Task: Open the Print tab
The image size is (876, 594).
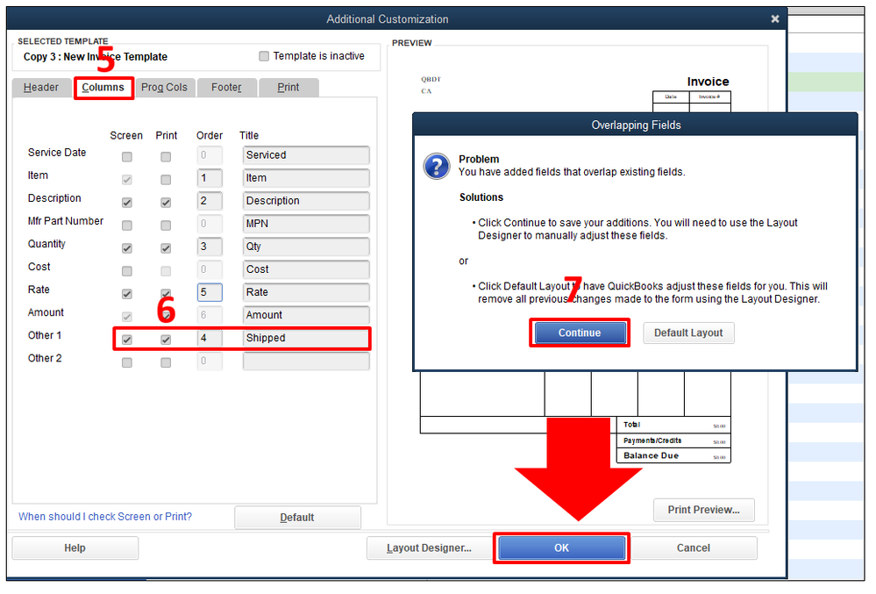Action: coord(288,87)
